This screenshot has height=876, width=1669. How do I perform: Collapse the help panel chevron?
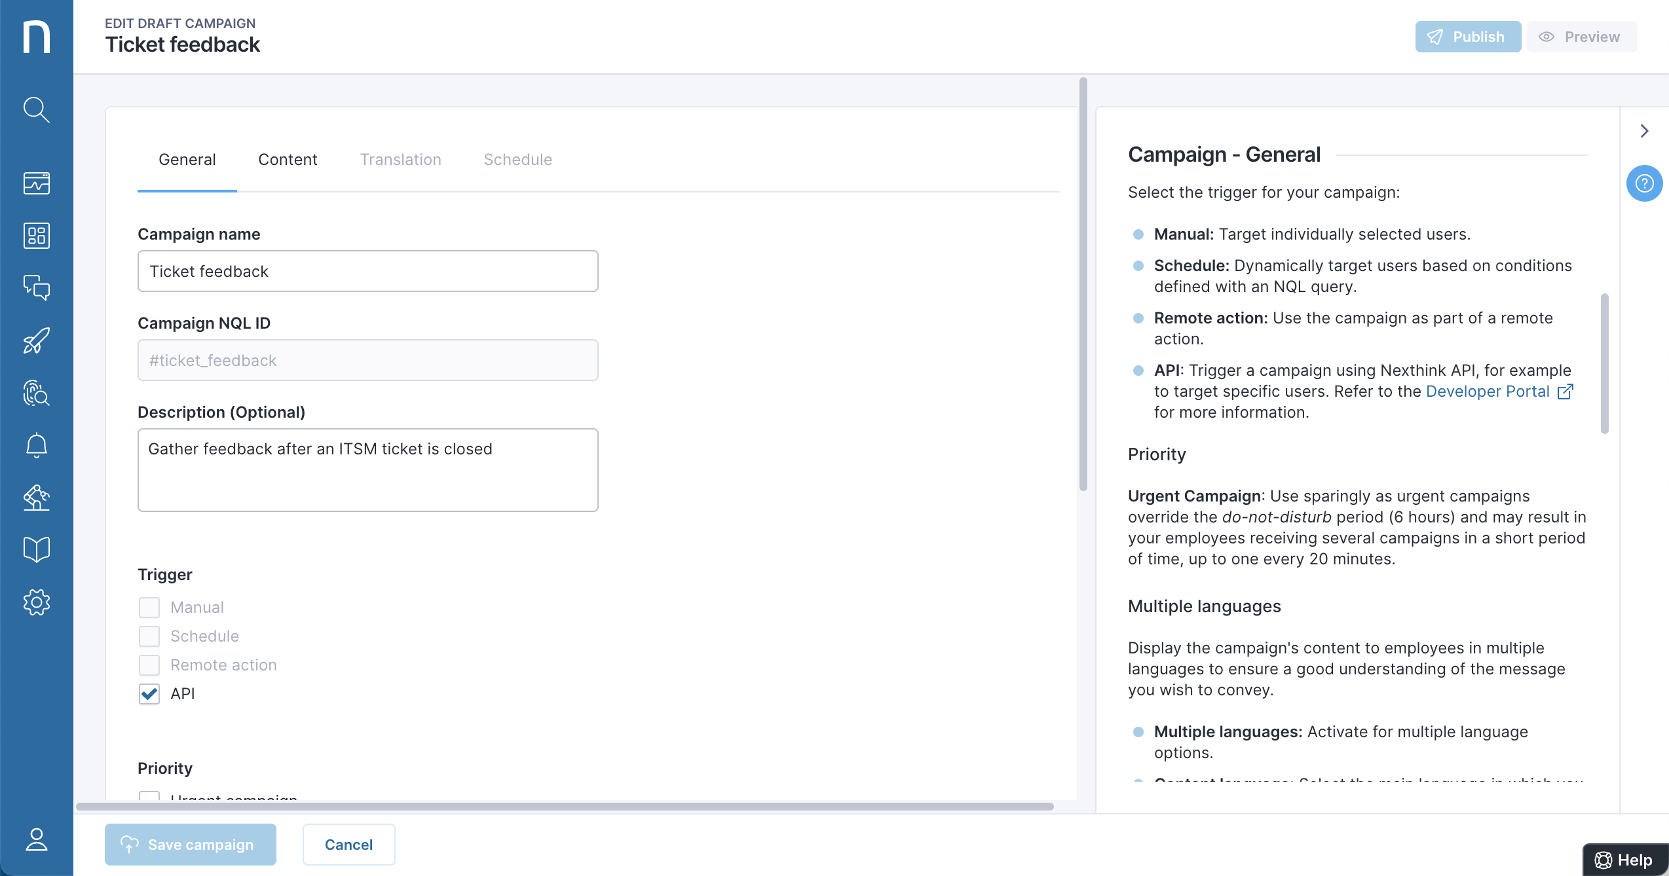point(1644,131)
